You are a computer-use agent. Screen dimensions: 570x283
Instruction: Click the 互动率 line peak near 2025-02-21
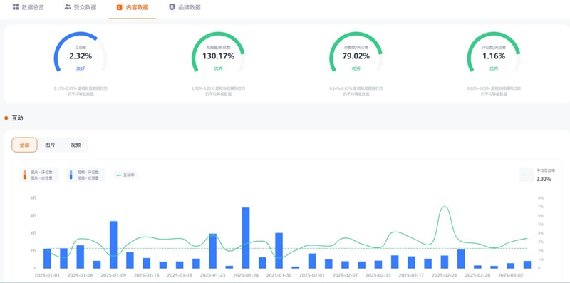tap(444, 207)
